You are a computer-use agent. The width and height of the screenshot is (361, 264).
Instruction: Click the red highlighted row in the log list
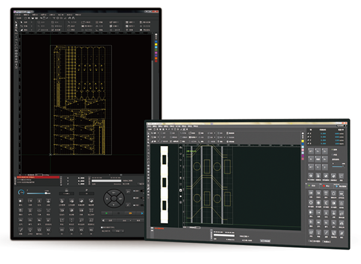tap(36, 177)
